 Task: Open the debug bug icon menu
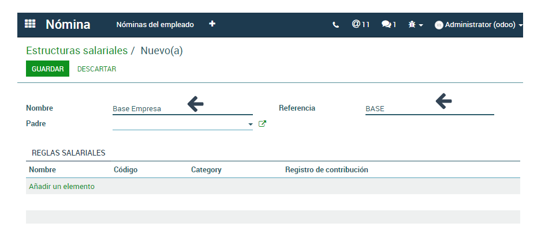[416, 25]
